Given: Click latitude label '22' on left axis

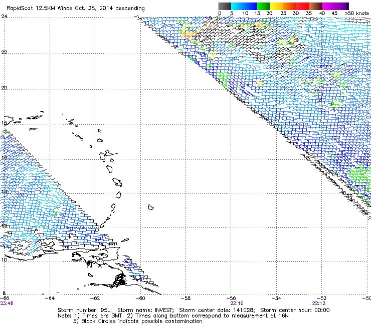Looking at the screenshot, I should click(4, 52).
